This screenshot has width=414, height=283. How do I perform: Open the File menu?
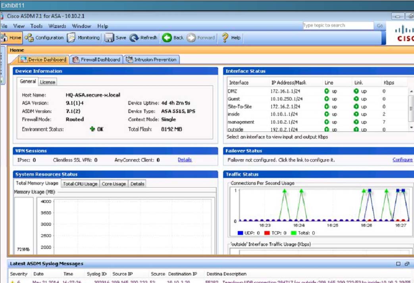tap(4, 26)
